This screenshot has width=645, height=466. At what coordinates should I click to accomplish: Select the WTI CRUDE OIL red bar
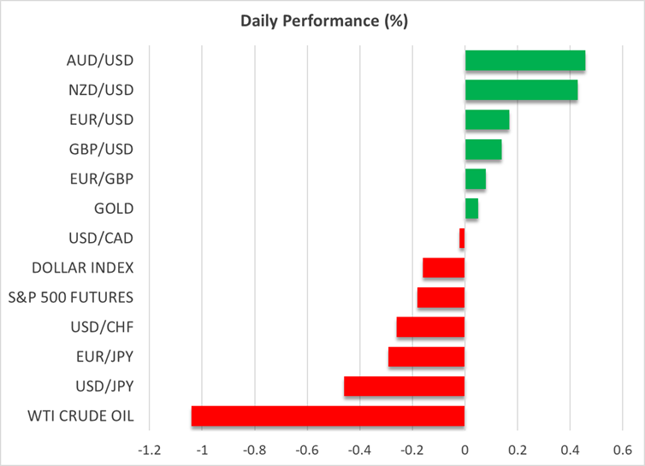pyautogui.click(x=328, y=416)
